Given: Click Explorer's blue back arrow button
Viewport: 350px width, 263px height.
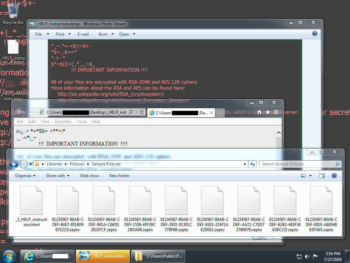Looking at the screenshot, I should tap(14, 164).
